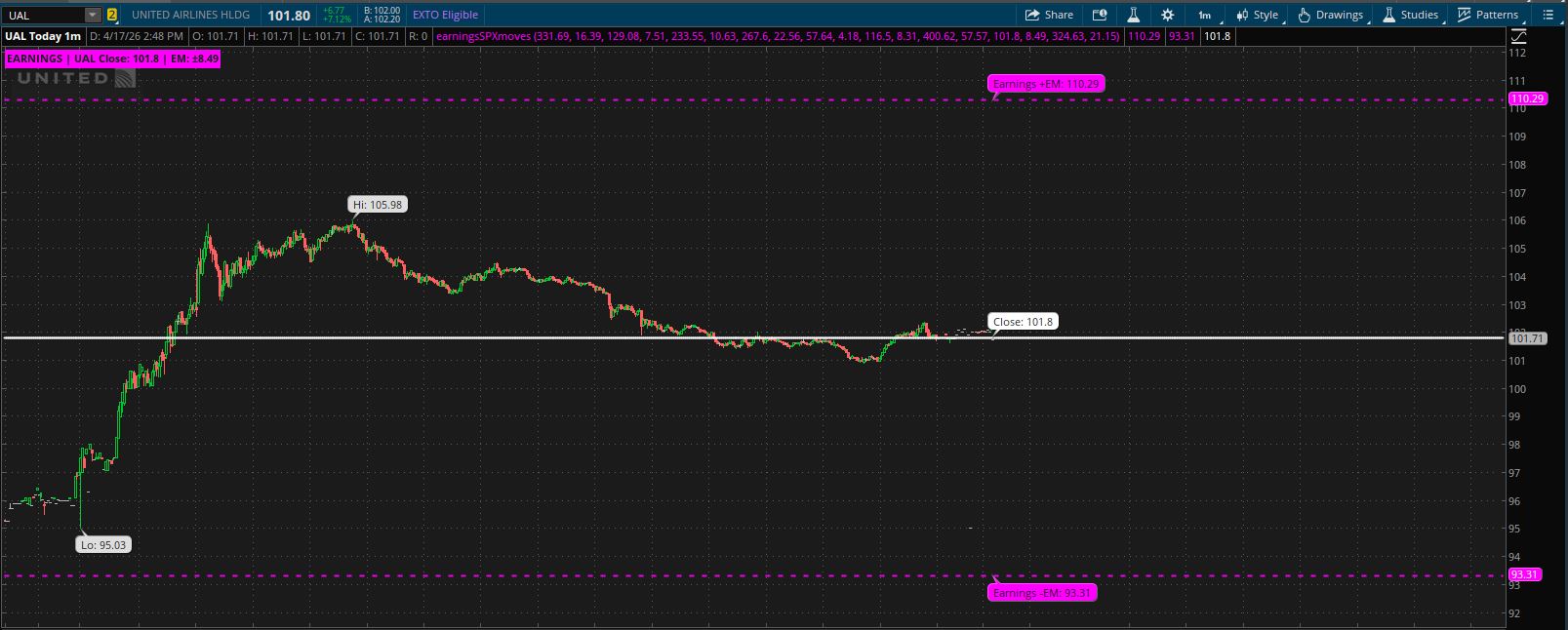Click the yellow number 2 link badge

pos(112,15)
